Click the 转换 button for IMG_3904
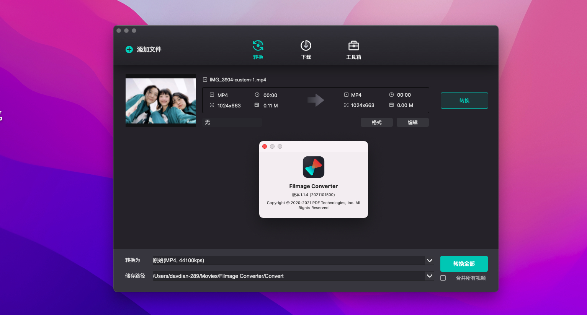 point(464,101)
